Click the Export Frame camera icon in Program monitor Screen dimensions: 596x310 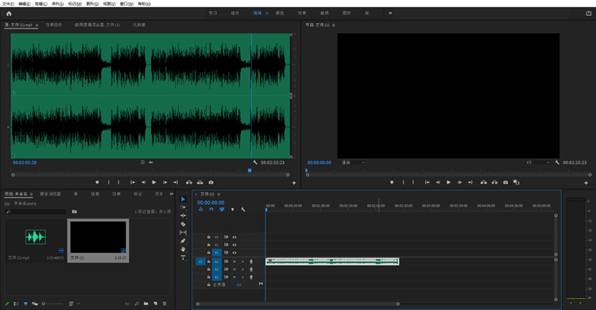click(x=505, y=182)
